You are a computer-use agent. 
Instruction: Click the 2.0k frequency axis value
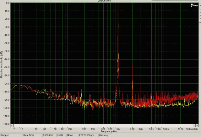coord(132,129)
